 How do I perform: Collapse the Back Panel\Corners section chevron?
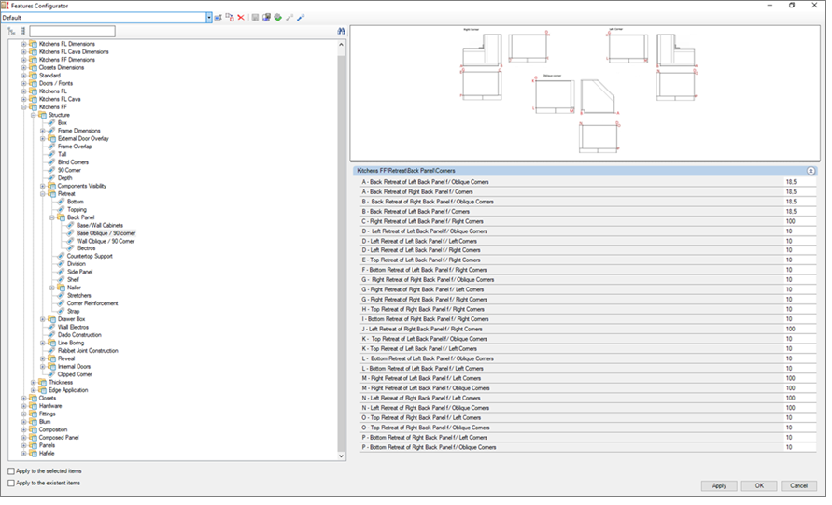coord(811,171)
